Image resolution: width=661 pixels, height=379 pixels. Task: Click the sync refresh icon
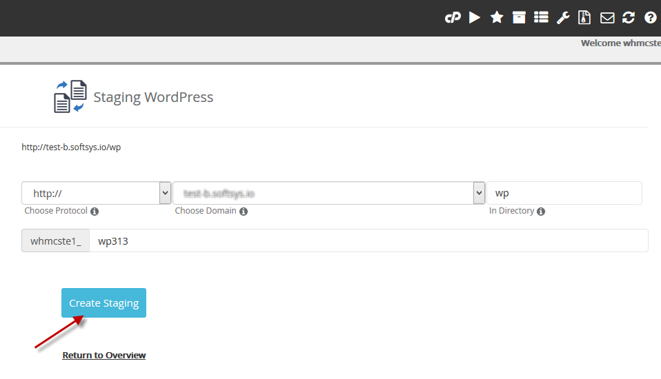(x=629, y=18)
